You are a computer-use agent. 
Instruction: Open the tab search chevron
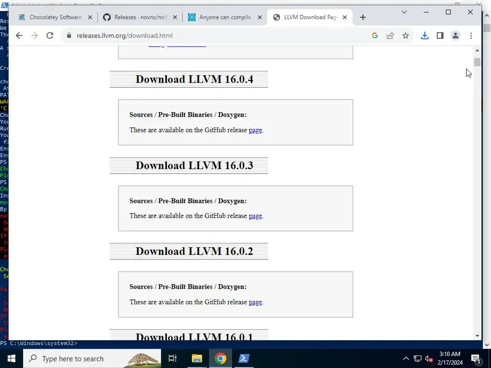(x=404, y=12)
